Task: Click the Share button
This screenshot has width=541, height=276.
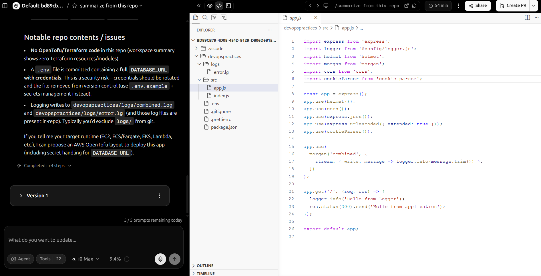Action: pyautogui.click(x=478, y=6)
